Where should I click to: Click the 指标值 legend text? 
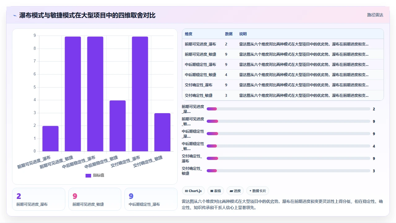click(x=99, y=175)
